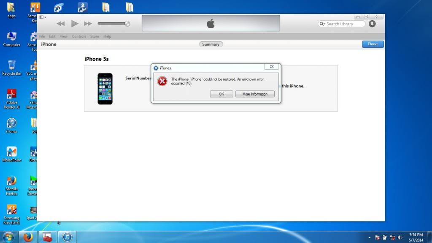
Task: Click the Action Center flag icon
Action: [x=377, y=238]
